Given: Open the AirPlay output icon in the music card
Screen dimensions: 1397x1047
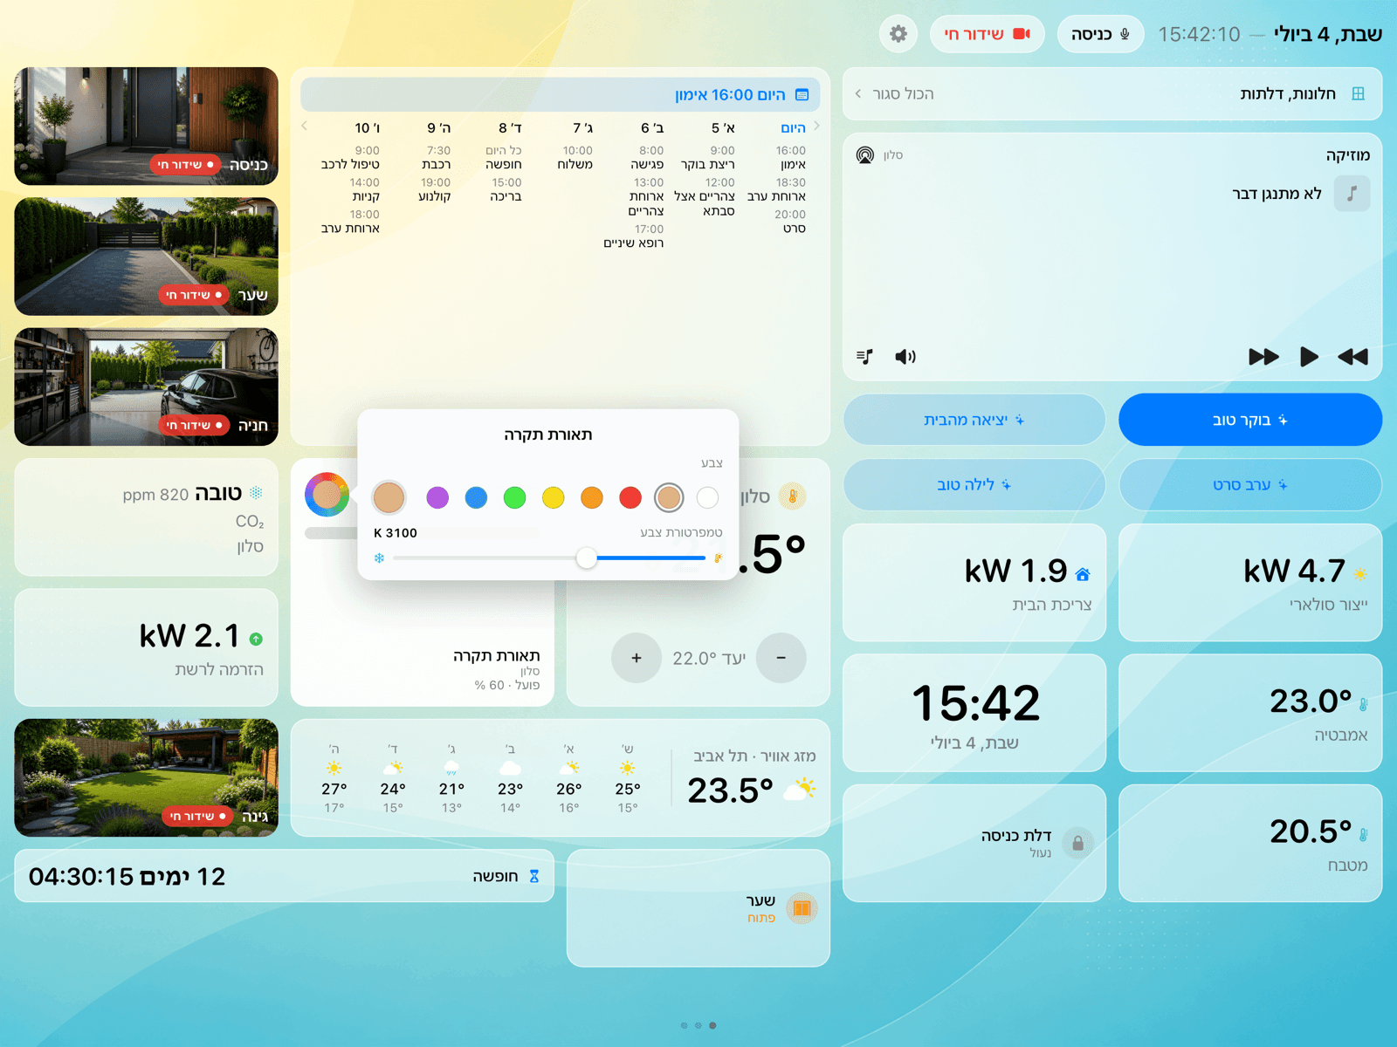Looking at the screenshot, I should pyautogui.click(x=864, y=155).
